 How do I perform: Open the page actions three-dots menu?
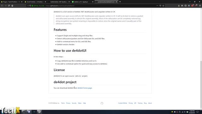tap(157, 6)
